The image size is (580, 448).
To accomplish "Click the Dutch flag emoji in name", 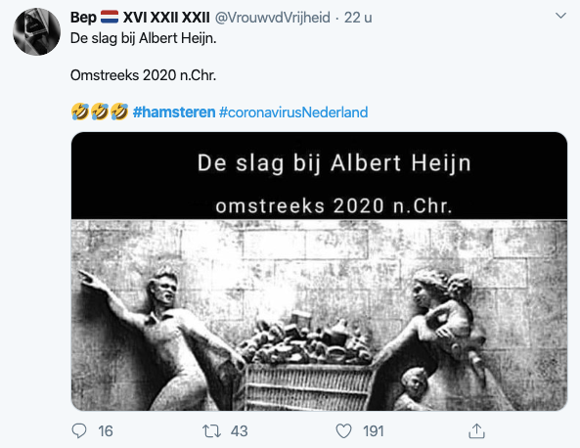I will coord(110,17).
